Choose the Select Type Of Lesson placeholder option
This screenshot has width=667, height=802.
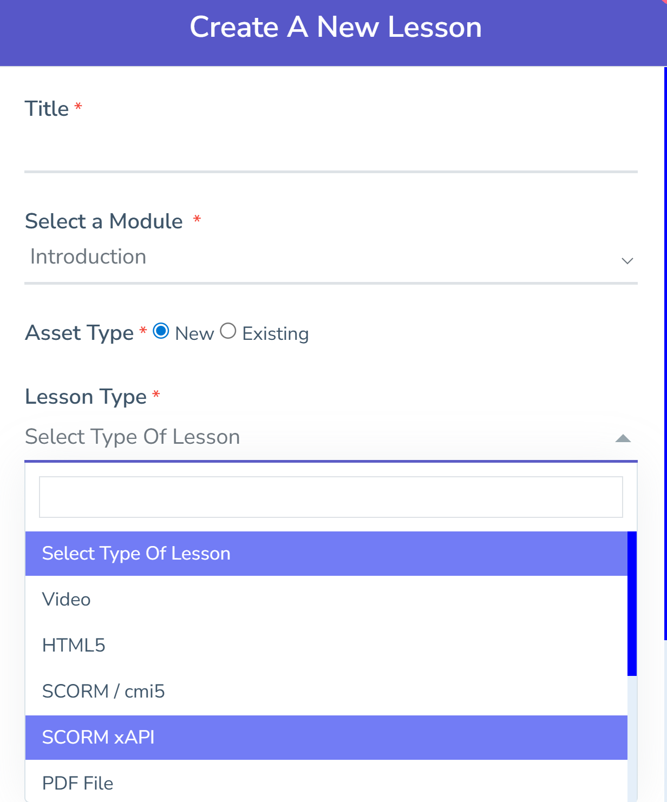(136, 554)
